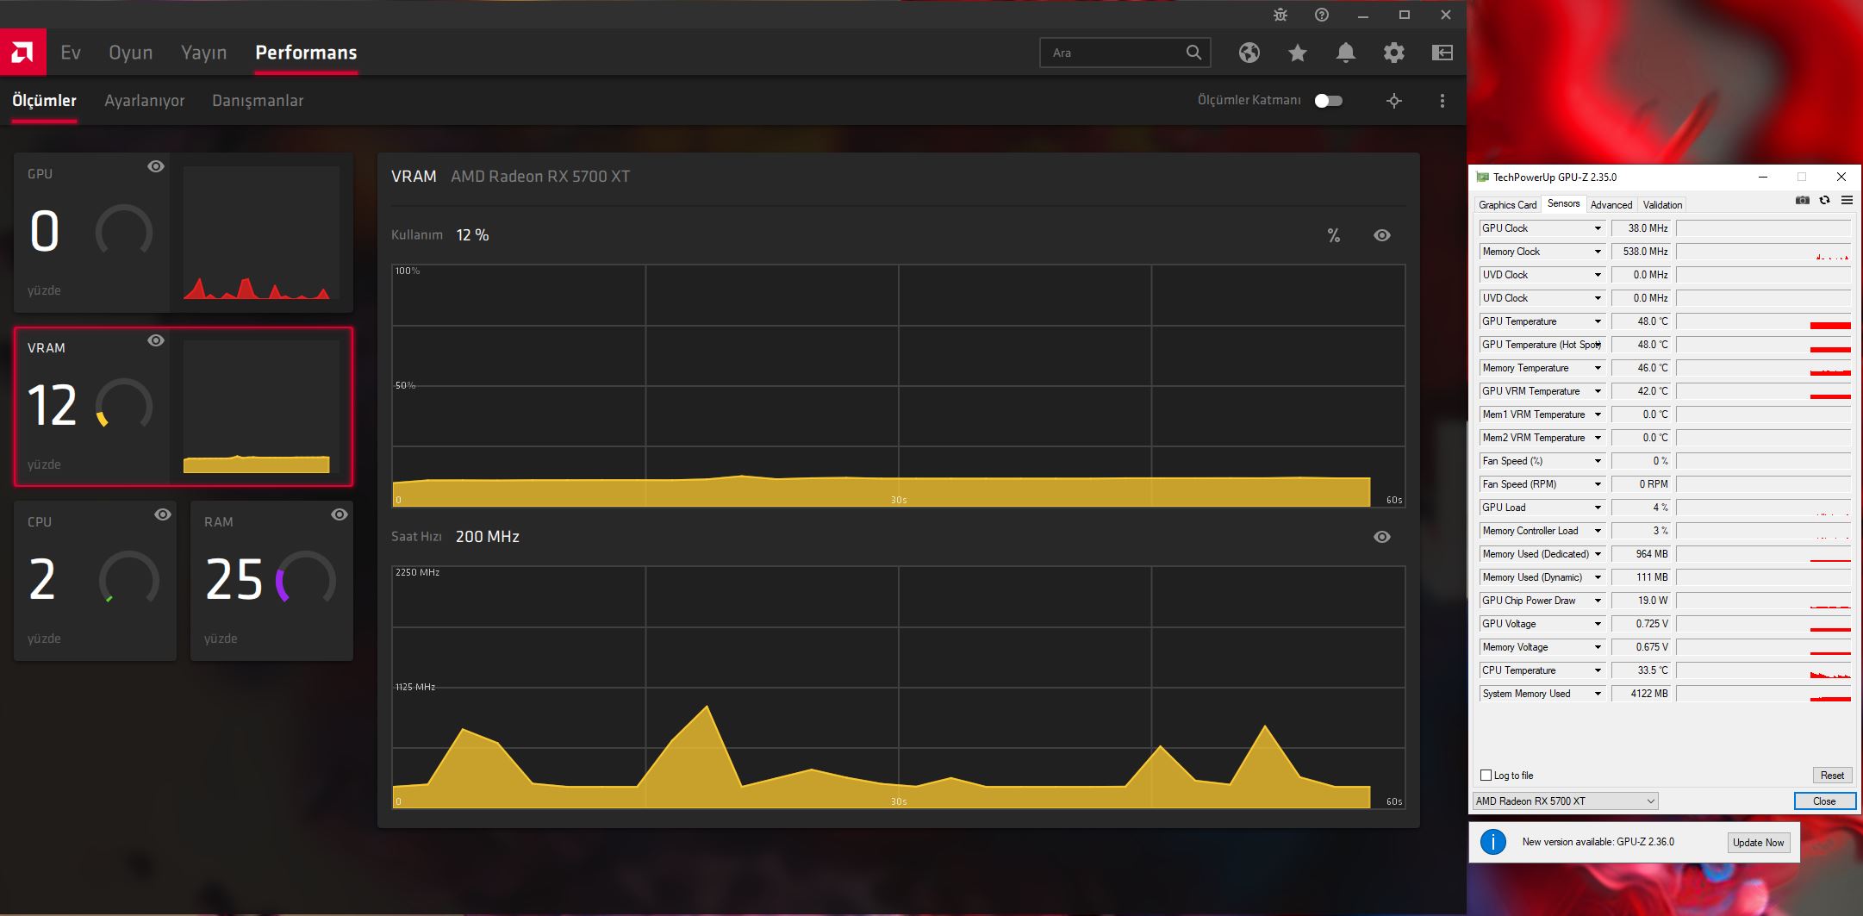The height and width of the screenshot is (916, 1863).
Task: Select the GPU usage metric card
Action: pos(183,233)
